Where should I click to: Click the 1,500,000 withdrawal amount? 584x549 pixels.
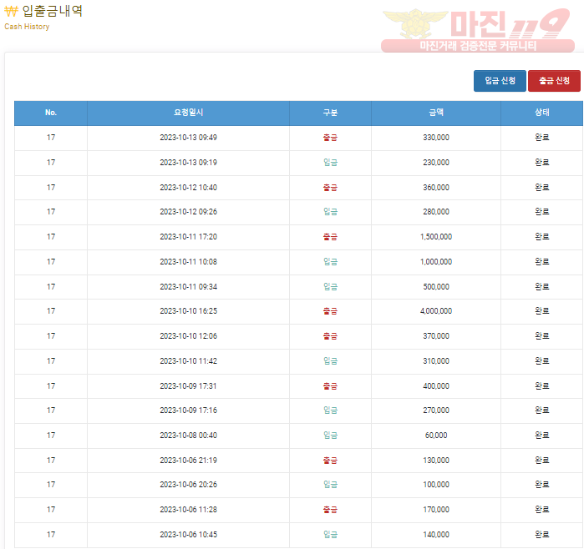click(436, 237)
